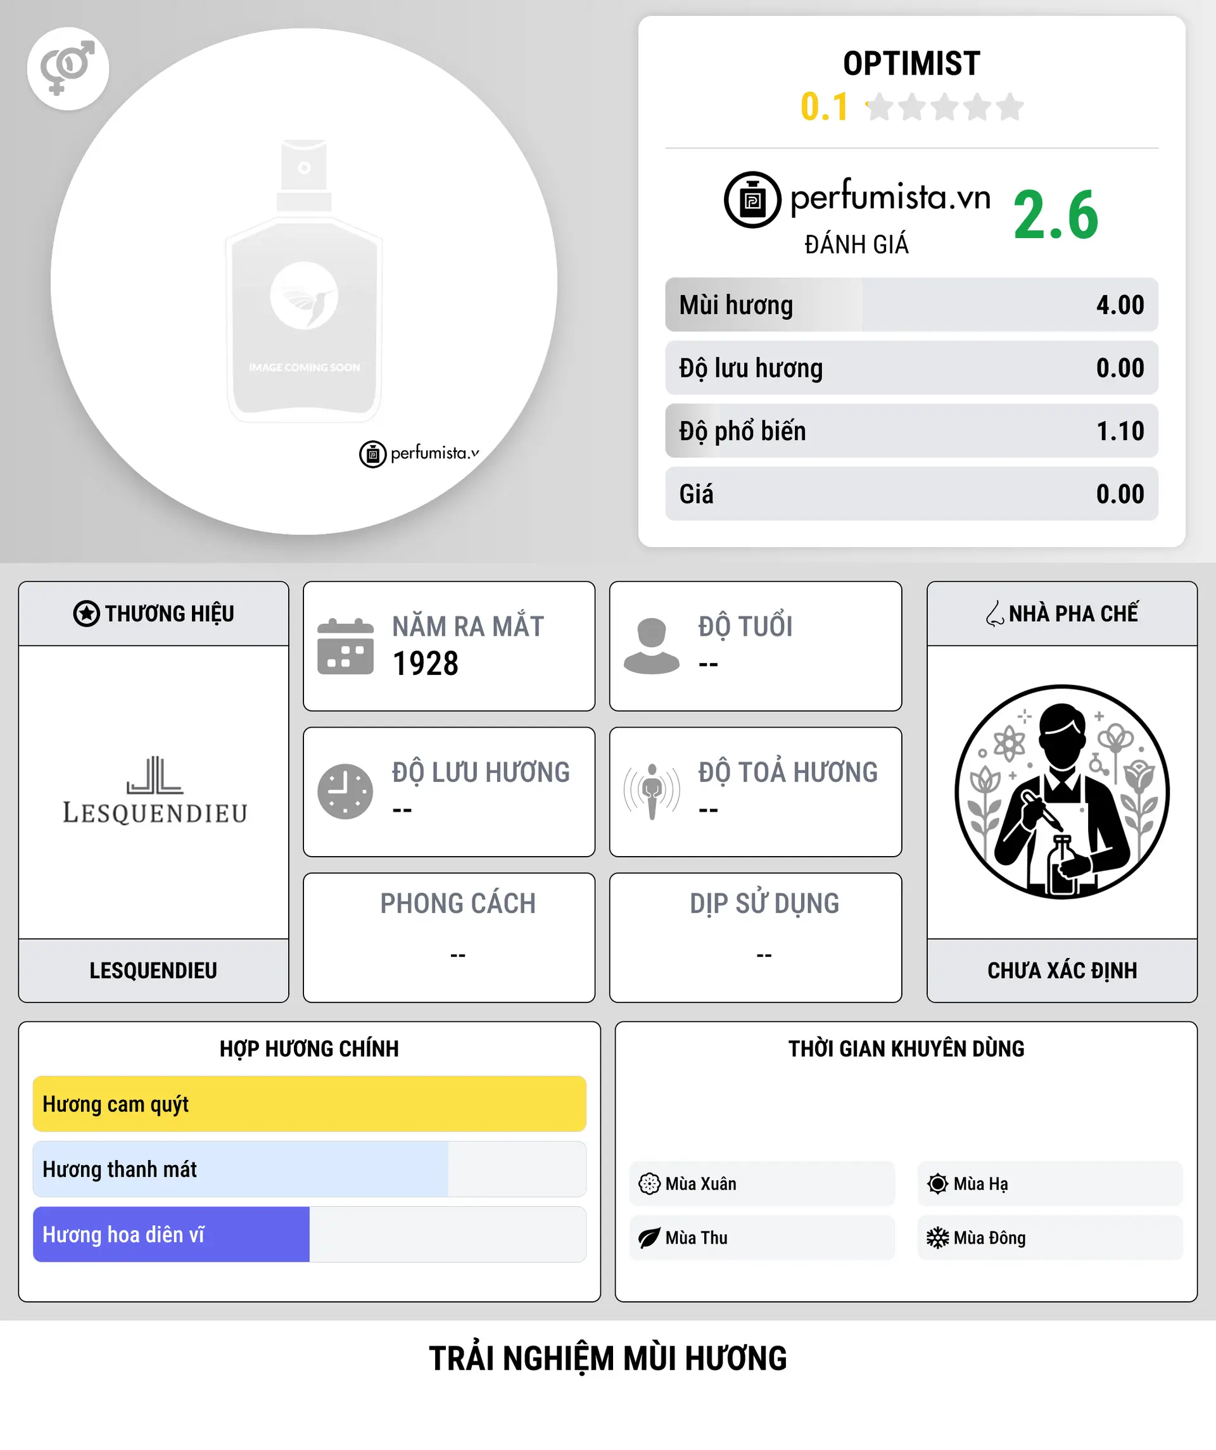The height and width of the screenshot is (1450, 1216).
Task: Click the NHÀ PHA CHẾ header
Action: [x=1062, y=613]
